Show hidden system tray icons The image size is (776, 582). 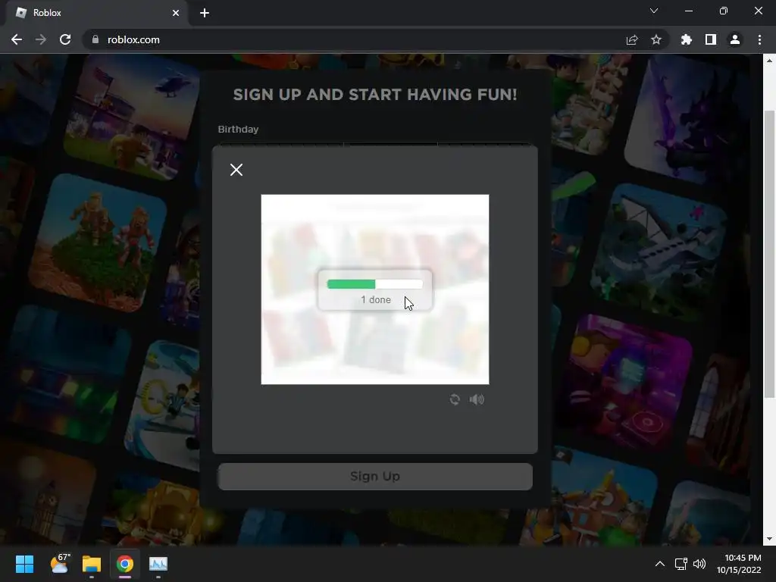coord(660,564)
